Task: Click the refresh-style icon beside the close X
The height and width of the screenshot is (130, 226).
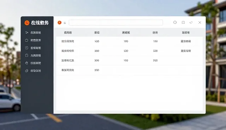Action: coord(191,22)
